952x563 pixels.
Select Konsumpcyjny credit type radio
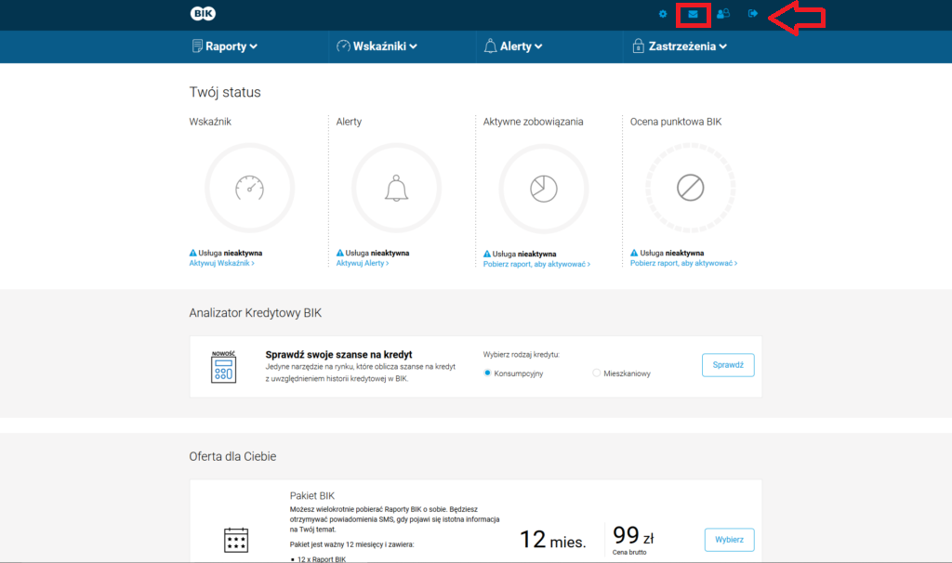click(487, 373)
